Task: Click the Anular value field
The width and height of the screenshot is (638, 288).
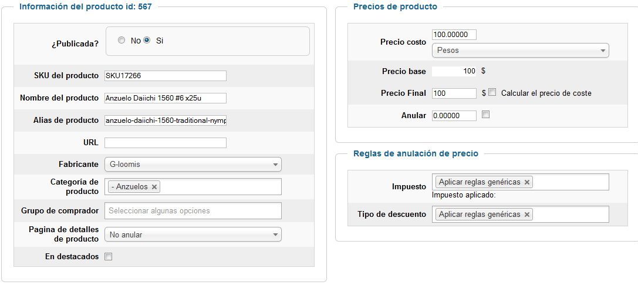Action: 454,116
